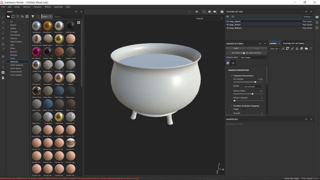Pause the viewport rendering
Viewport: 320px width, 180px height.
(196, 11)
